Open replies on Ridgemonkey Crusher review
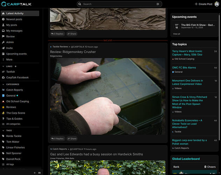The width and height of the screenshot is (221, 175). 57,139
